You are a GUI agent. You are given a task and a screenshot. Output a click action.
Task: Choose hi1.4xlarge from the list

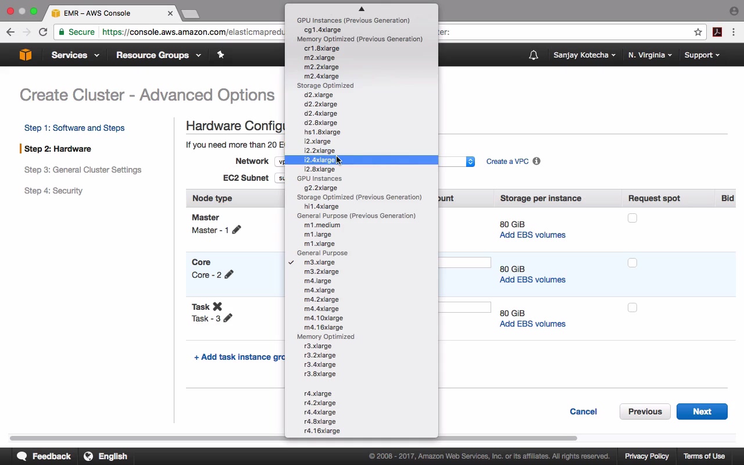pyautogui.click(x=361, y=206)
